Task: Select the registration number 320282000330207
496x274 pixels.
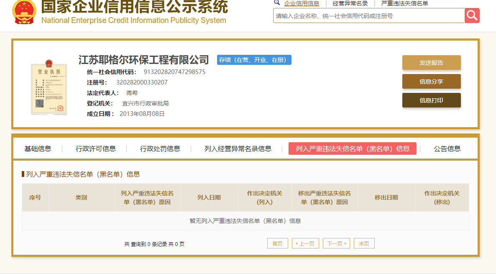Action: (142, 82)
